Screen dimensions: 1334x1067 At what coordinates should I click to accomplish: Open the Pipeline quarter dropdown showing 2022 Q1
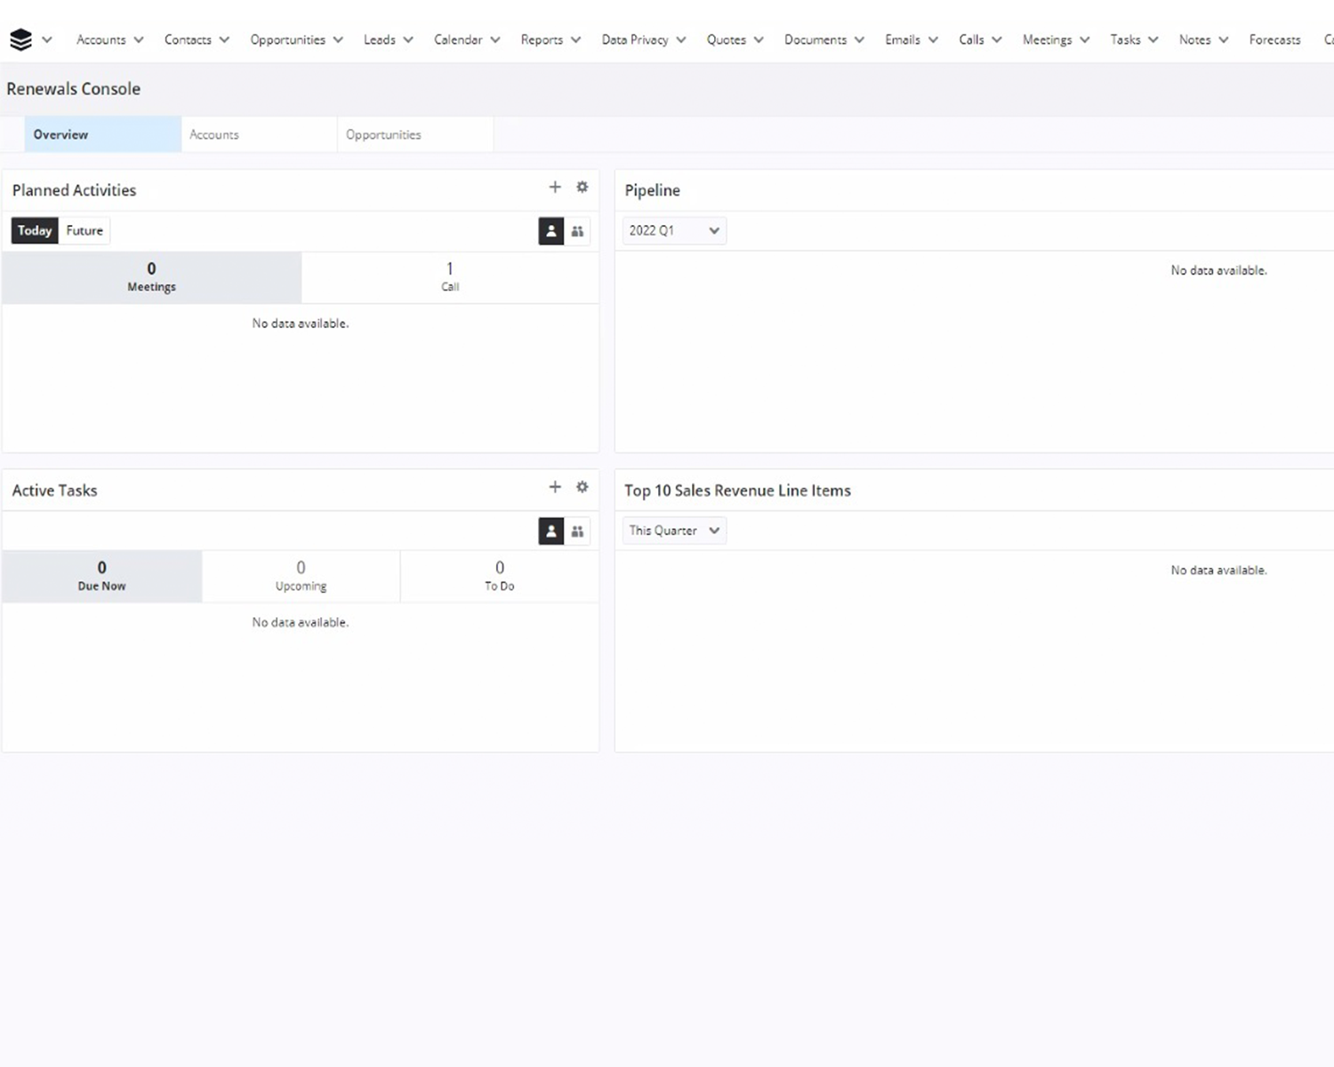(x=673, y=230)
